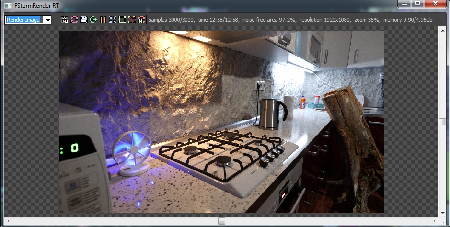Pause the render with orange pause icon
Image resolution: width=450 pixels, height=227 pixels.
[x=103, y=20]
